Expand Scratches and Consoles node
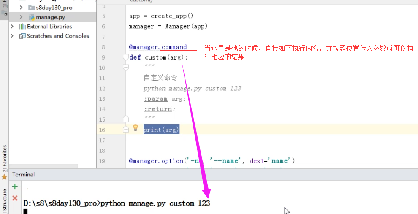Screen dimensions: 418x214 pos(12,36)
